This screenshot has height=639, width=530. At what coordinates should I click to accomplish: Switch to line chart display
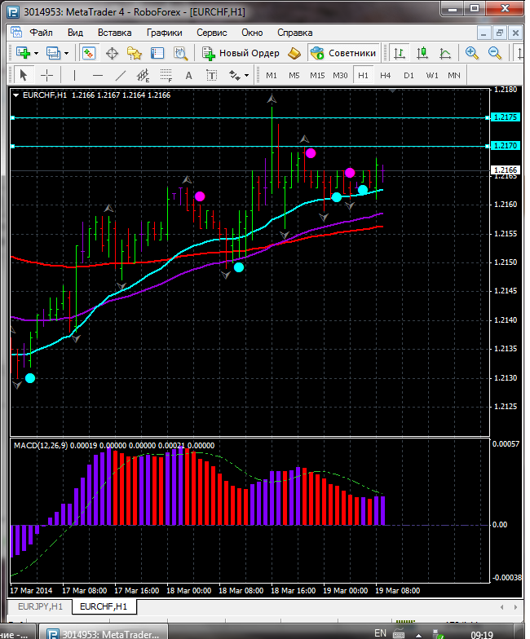pos(445,54)
